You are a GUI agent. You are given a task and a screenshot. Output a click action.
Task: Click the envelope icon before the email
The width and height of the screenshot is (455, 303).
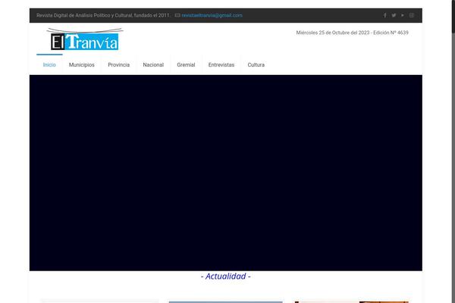pos(177,15)
